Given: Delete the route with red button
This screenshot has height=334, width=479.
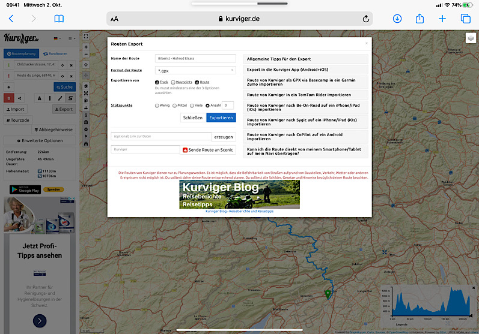Looking at the screenshot, I should [x=9, y=98].
